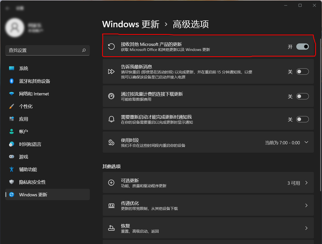Image resolution: width=322 pixels, height=244 pixels.
Task: Click the 当前为 7:00 - 0:00 value
Action: pyautogui.click(x=282, y=143)
